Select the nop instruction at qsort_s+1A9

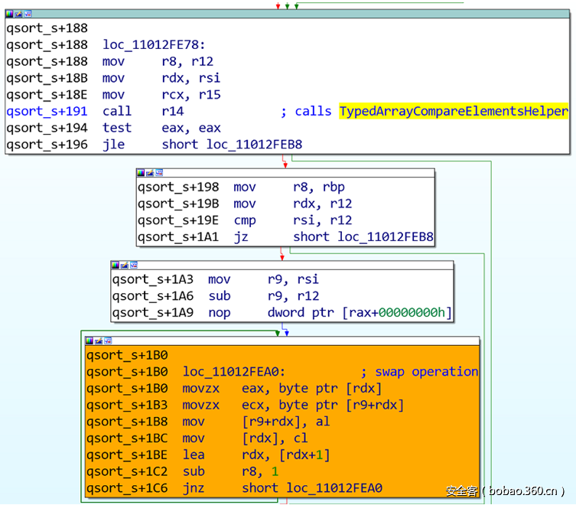[x=218, y=313]
